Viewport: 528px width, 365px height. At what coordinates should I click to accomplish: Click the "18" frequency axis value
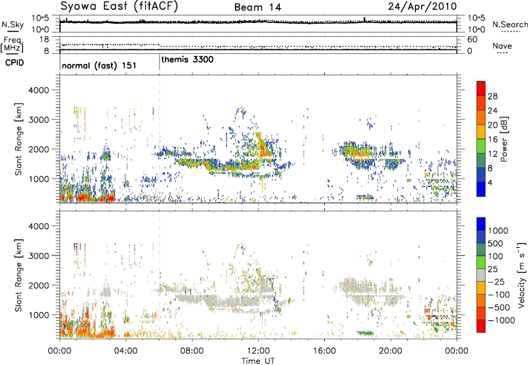pyautogui.click(x=44, y=40)
